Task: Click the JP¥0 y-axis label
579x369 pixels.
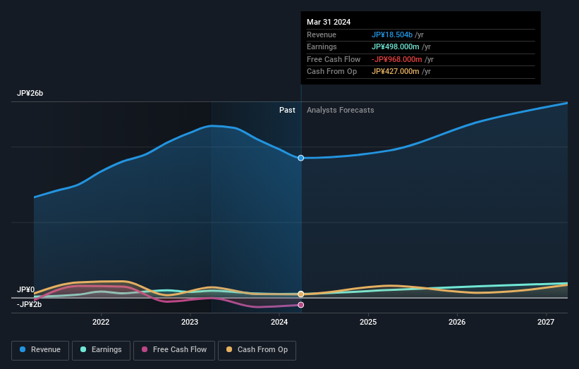Action: click(26, 289)
